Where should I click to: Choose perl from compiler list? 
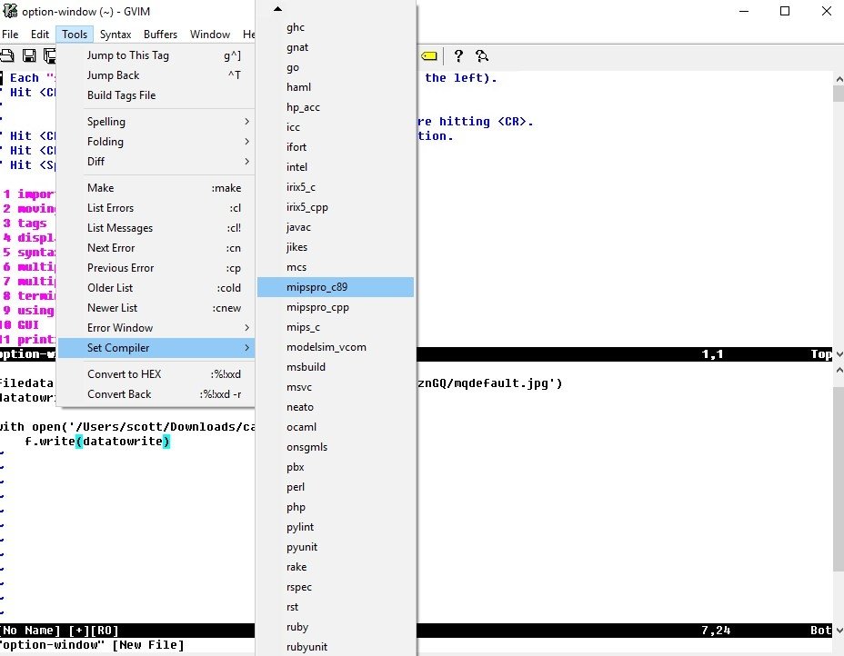coord(336,487)
